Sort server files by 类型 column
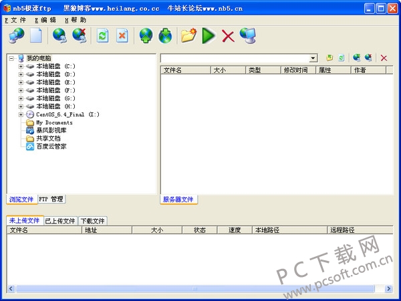 coord(263,70)
